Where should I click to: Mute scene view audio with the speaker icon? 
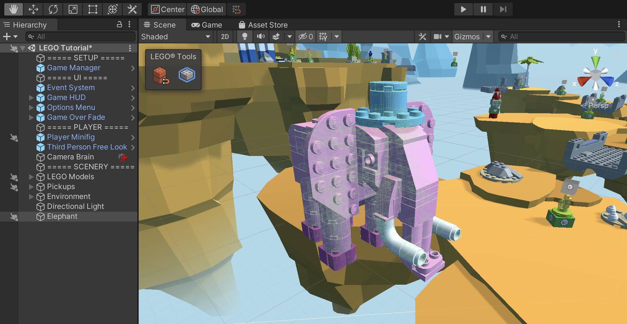[x=261, y=37]
